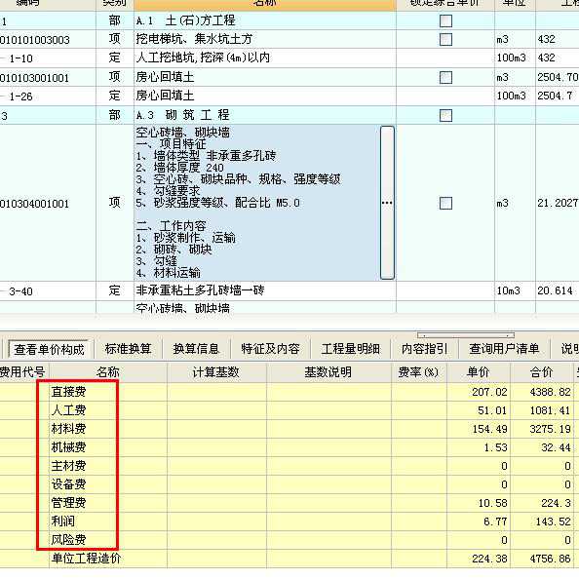The height and width of the screenshot is (579, 579).
Task: Select the 单位工程造价 row name
Action: [x=86, y=559]
